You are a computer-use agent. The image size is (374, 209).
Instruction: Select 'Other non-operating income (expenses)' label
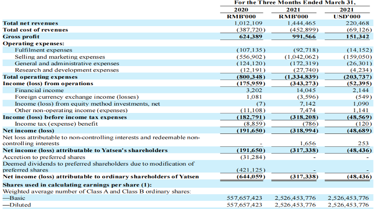pos(71,110)
